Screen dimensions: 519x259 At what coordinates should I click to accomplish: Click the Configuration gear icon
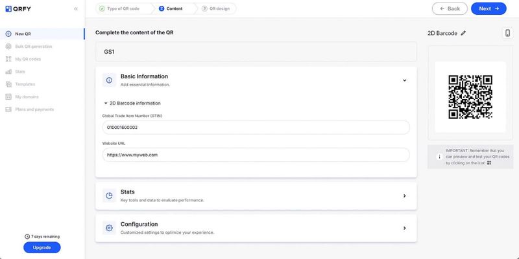click(x=109, y=228)
